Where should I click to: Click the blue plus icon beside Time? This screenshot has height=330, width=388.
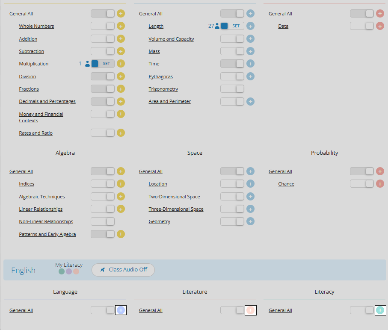(x=250, y=64)
